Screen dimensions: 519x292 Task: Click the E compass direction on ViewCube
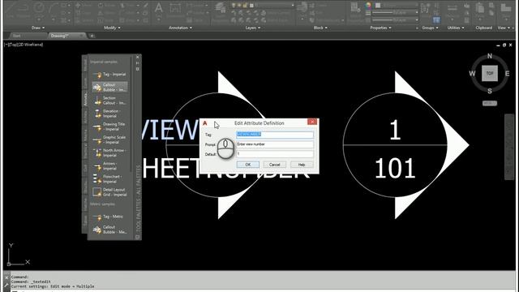(507, 74)
